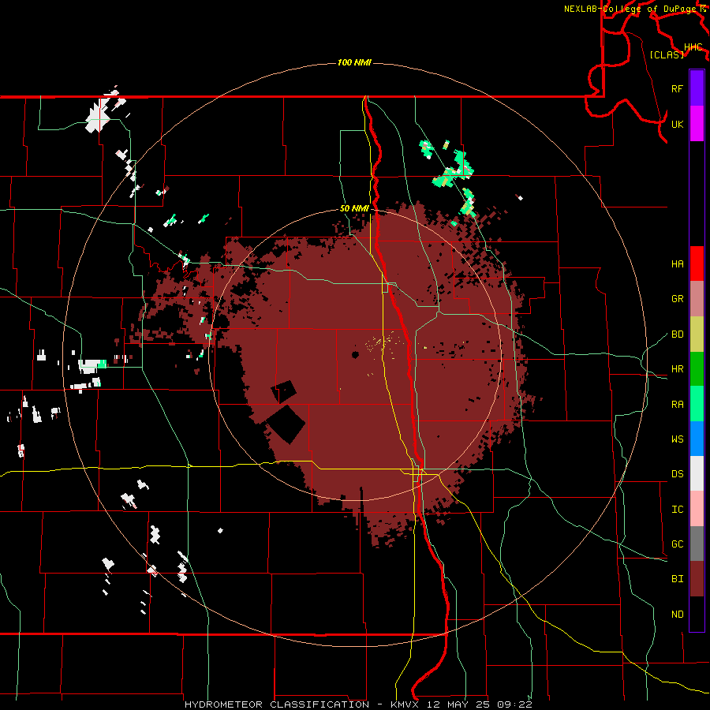Click the UK legend label
Screen dimensions: 710x710
click(677, 124)
